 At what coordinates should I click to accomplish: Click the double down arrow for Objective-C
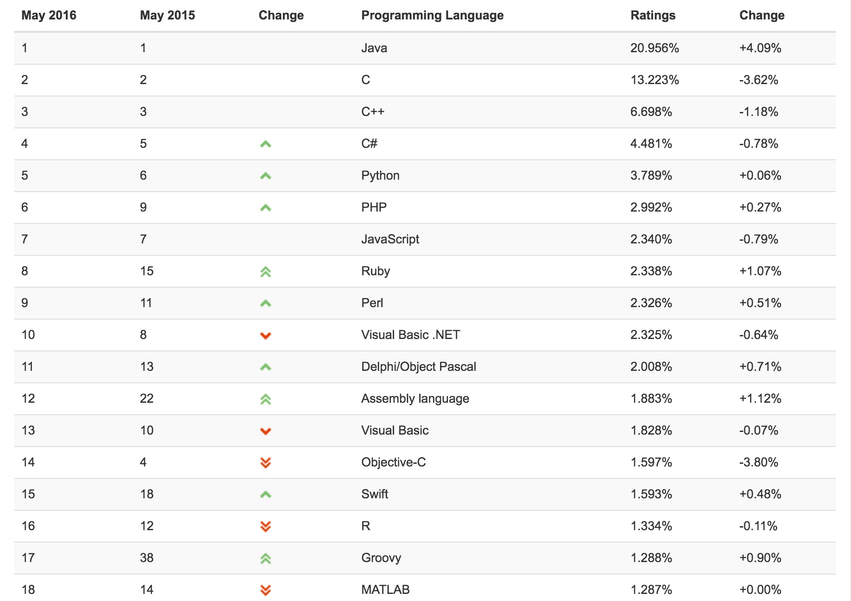point(266,463)
